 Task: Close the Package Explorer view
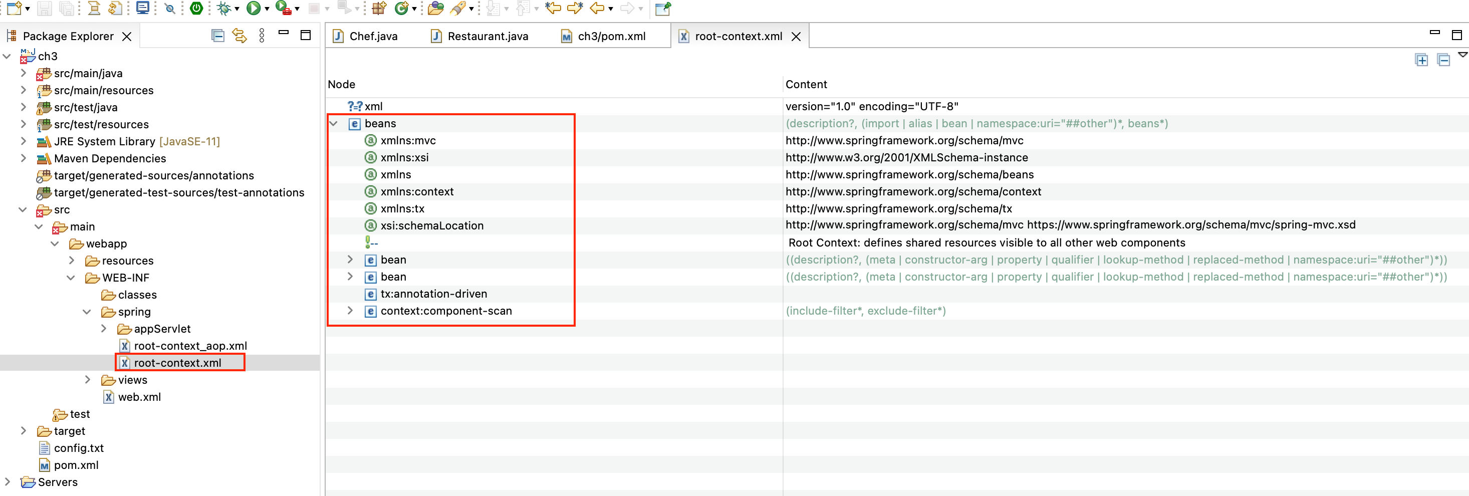[x=127, y=37]
